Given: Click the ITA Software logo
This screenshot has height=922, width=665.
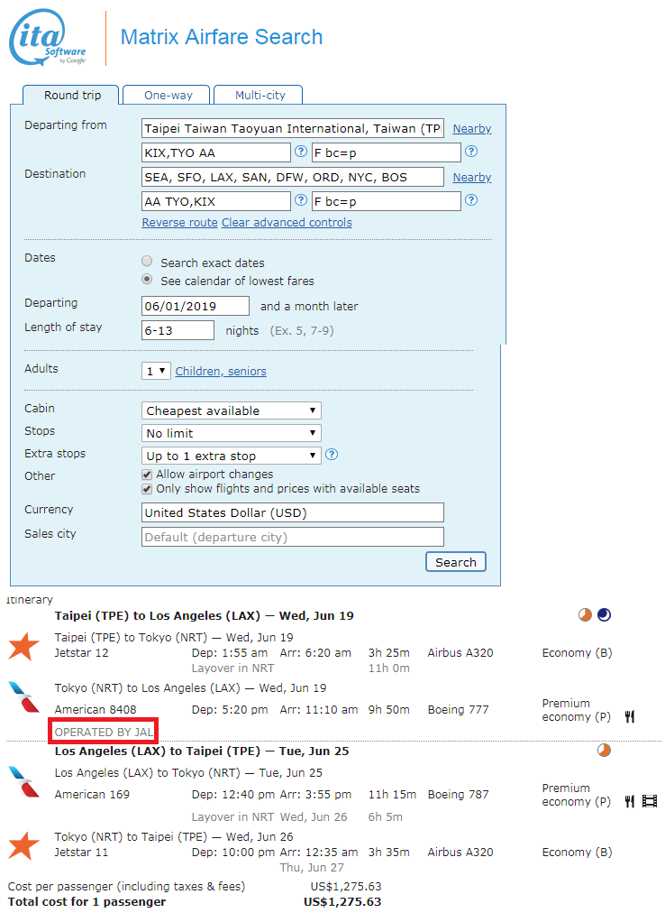Looking at the screenshot, I should point(48,38).
